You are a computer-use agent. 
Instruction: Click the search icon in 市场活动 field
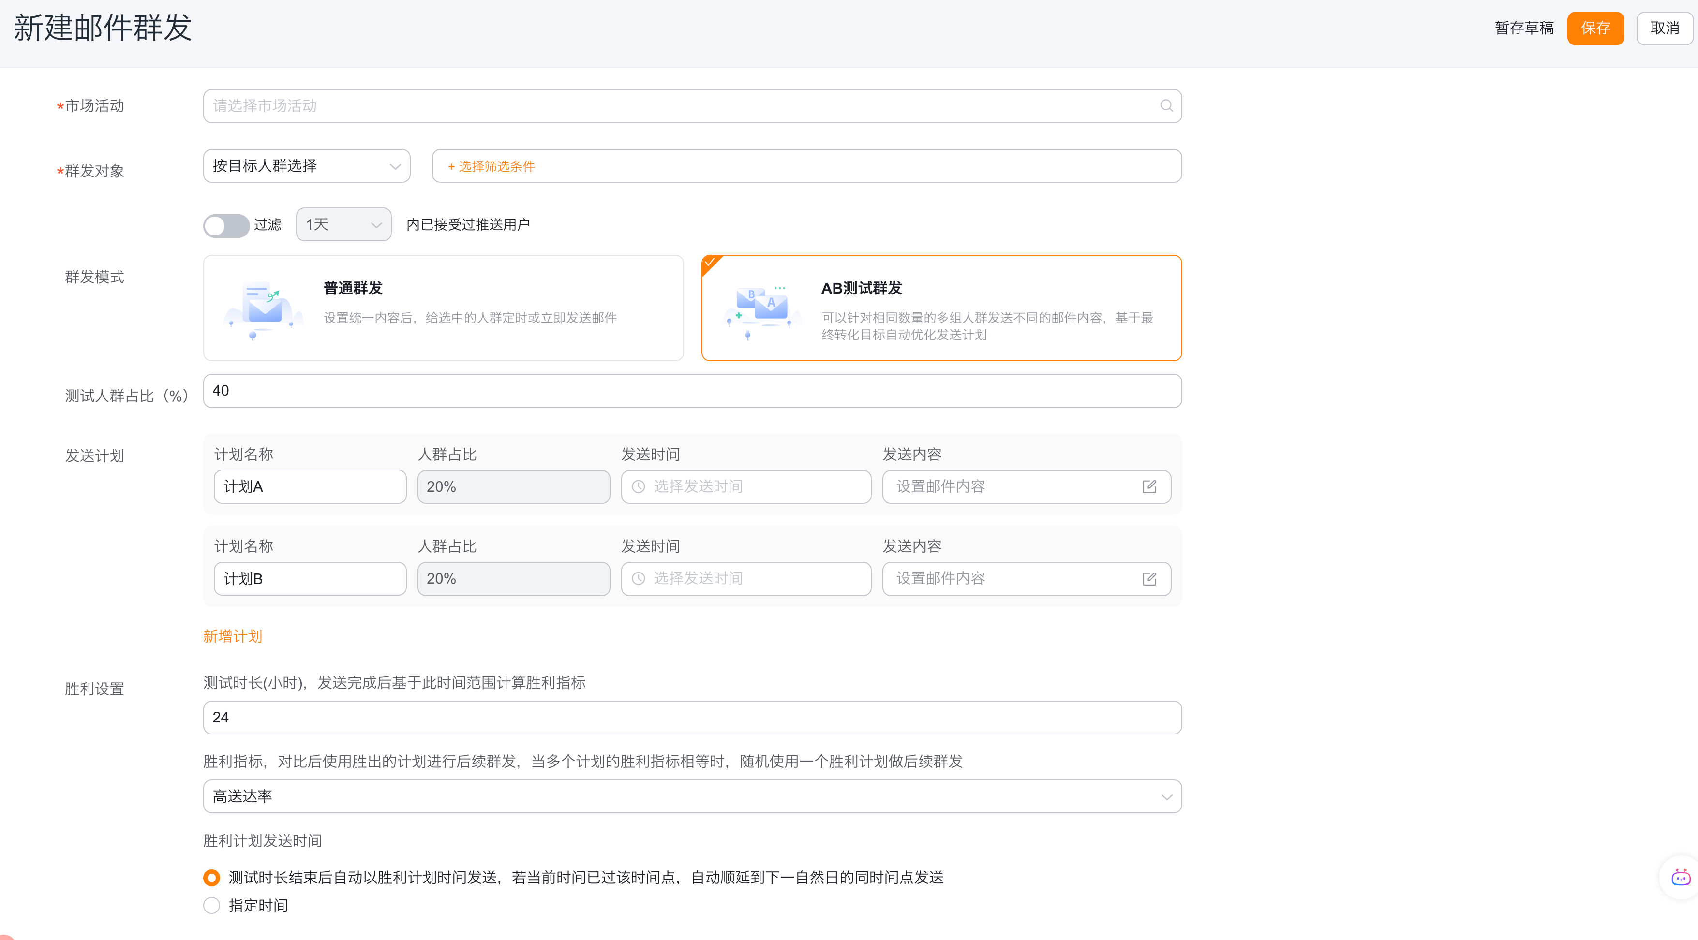pyautogui.click(x=1166, y=105)
